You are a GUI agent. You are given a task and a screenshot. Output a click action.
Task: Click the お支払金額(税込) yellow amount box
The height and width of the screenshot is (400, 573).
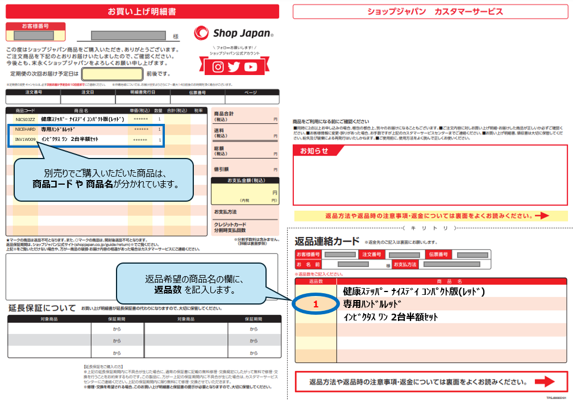244,194
